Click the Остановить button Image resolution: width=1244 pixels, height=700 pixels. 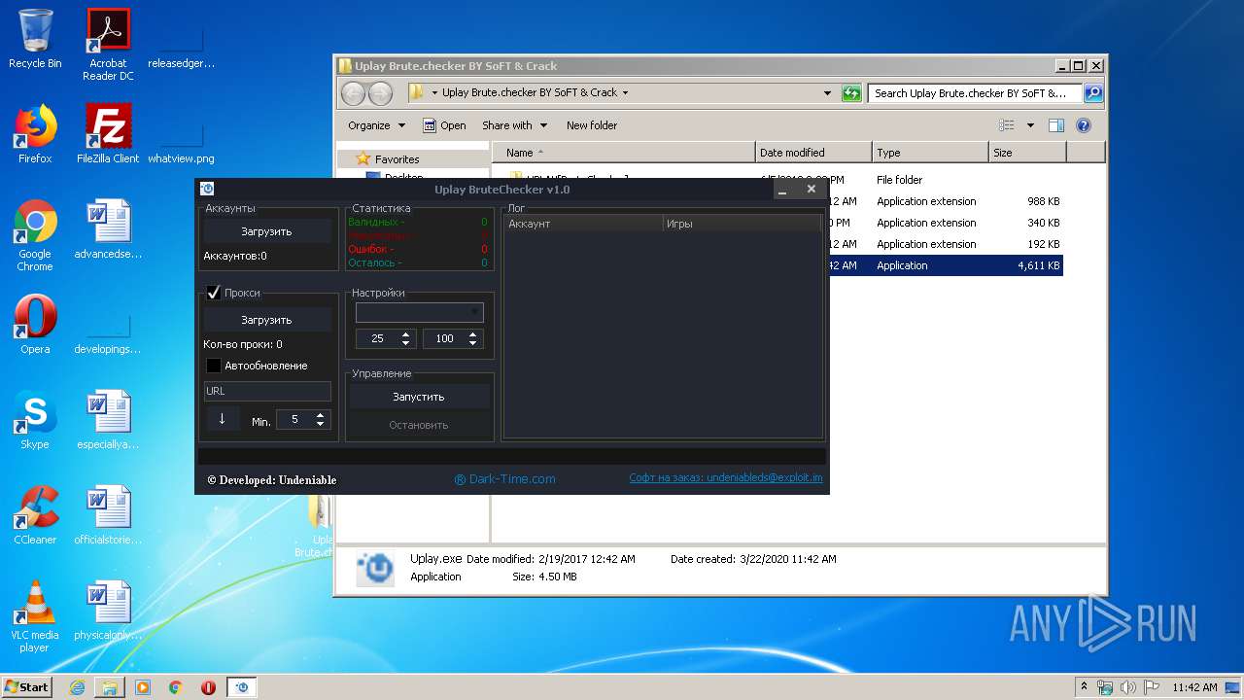419,425
